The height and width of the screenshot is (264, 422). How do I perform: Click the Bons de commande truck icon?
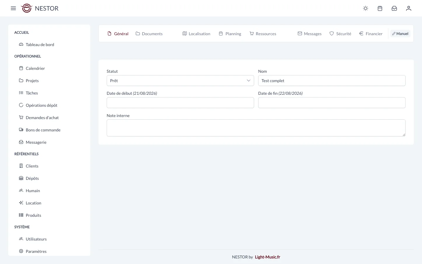coord(21,130)
